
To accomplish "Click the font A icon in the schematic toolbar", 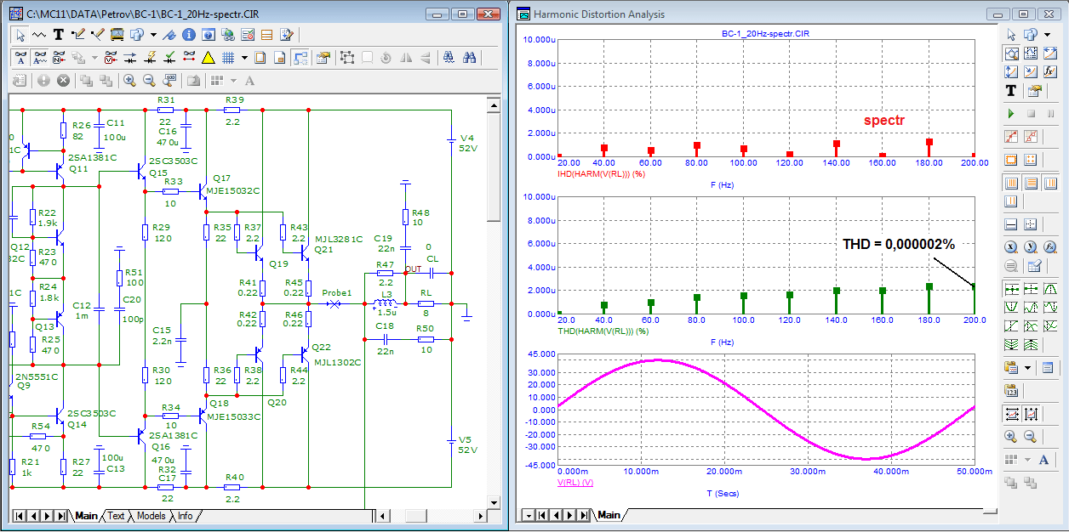I will pyautogui.click(x=249, y=81).
